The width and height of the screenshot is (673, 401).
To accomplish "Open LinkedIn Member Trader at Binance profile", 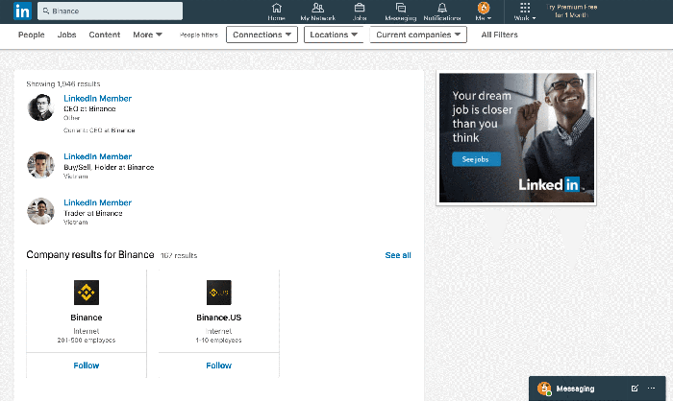I will tap(97, 202).
